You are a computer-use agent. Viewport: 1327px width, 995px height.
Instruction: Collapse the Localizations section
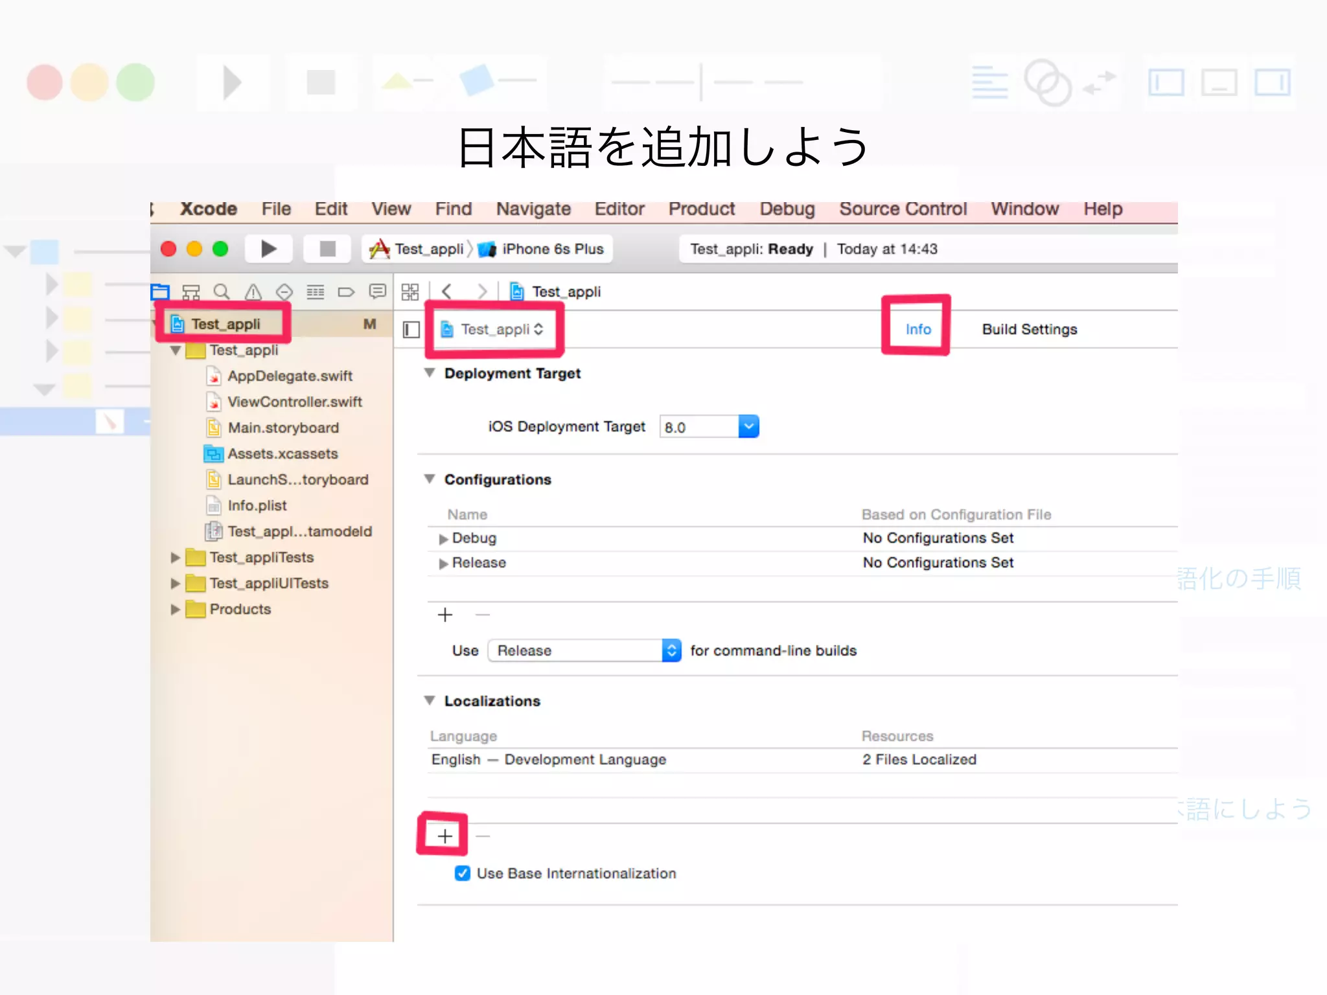coord(430,700)
